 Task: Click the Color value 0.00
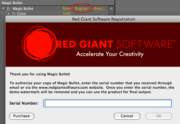[x=67, y=14]
